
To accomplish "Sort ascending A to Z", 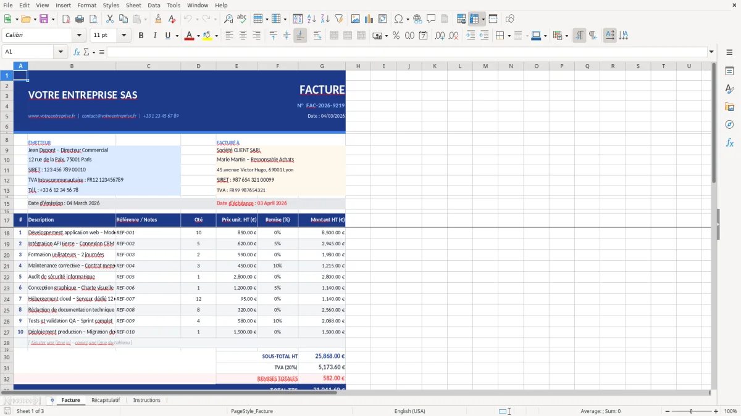I will [312, 19].
